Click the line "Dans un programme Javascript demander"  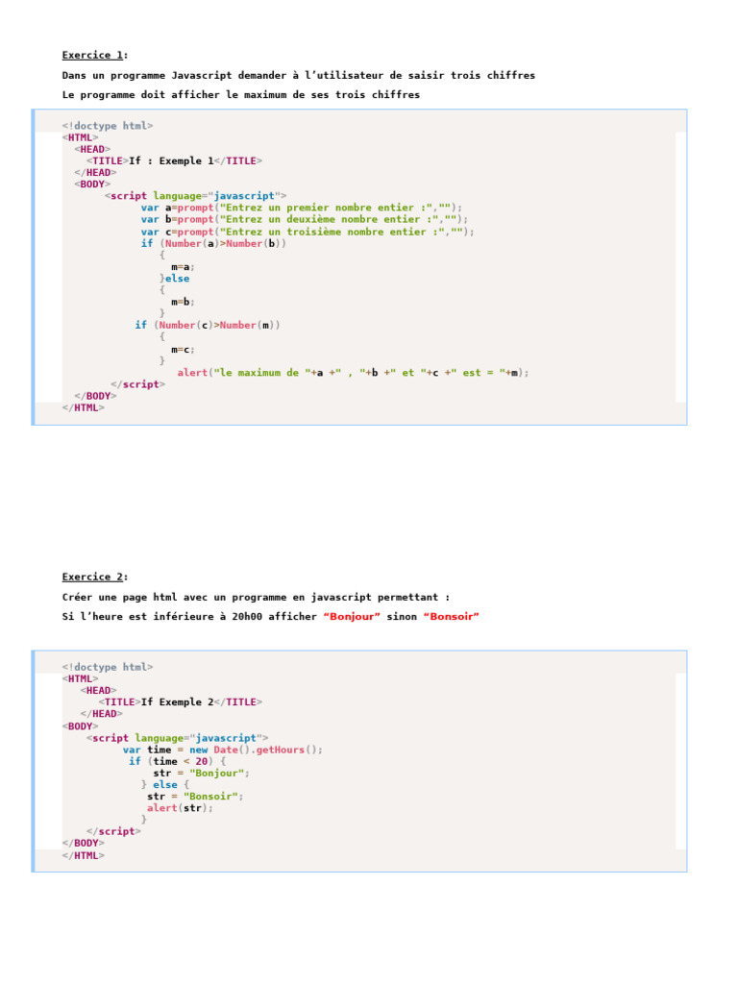299,75
